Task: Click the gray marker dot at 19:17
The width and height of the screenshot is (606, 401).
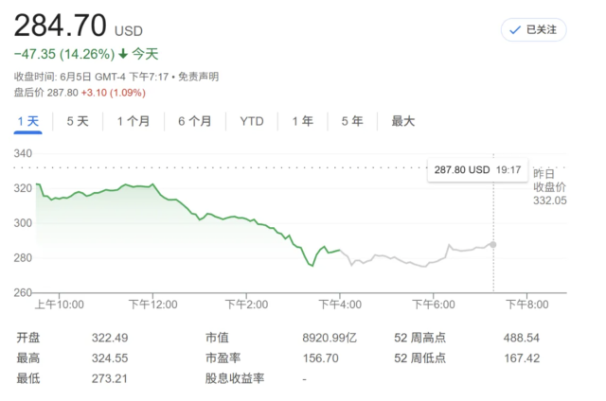Action: click(493, 244)
